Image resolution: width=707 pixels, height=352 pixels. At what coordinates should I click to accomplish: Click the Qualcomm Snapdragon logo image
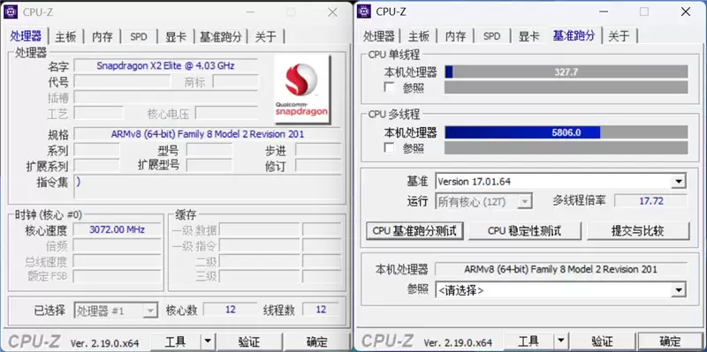point(301,89)
